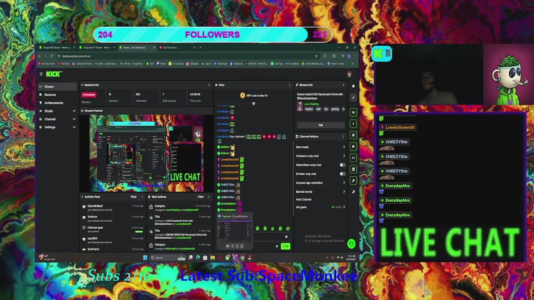Click the Discord-style icon in right toolbar
This screenshot has width=534, height=300.
(353, 146)
